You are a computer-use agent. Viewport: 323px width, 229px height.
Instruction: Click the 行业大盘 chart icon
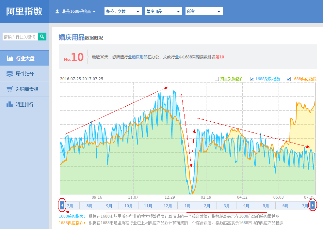pyautogui.click(x=10, y=59)
